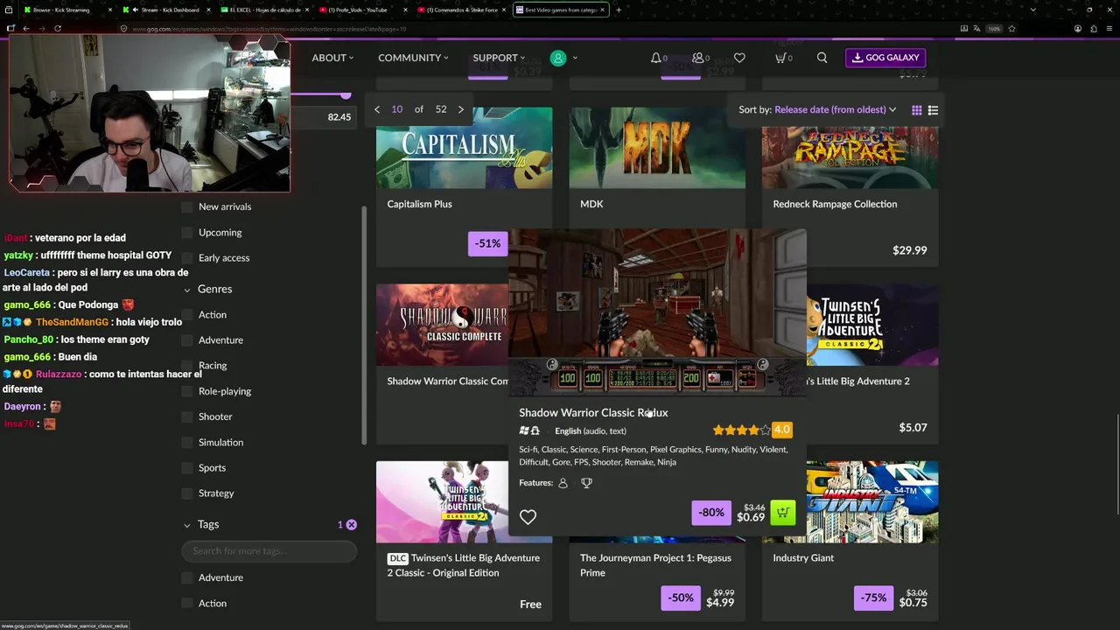Switch to EL EXCEL spreadsheet tab
This screenshot has height=630, width=1120.
[x=265, y=10]
